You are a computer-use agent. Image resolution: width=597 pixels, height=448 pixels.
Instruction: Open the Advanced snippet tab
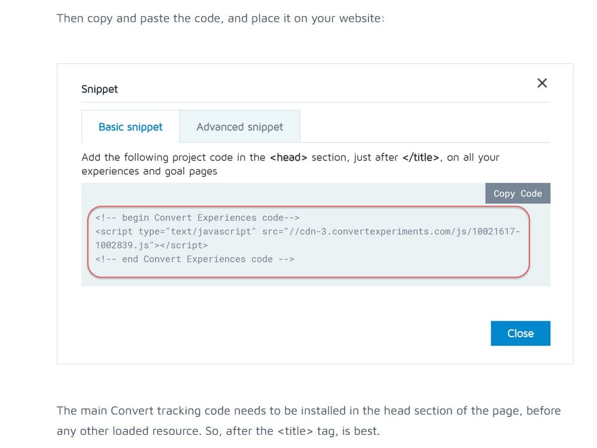(239, 127)
